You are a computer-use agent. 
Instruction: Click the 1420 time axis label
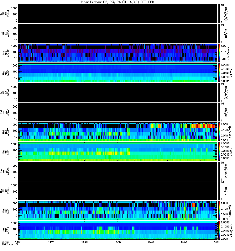click(x=51, y=242)
